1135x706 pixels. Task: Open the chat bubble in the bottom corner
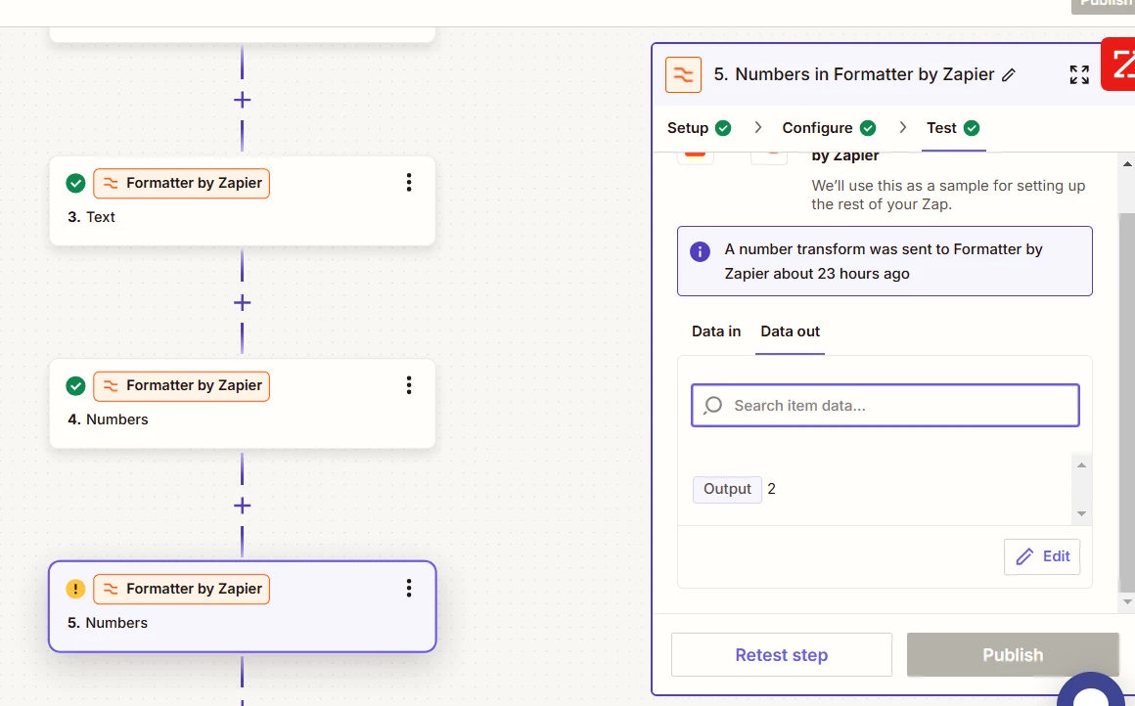[1092, 689]
